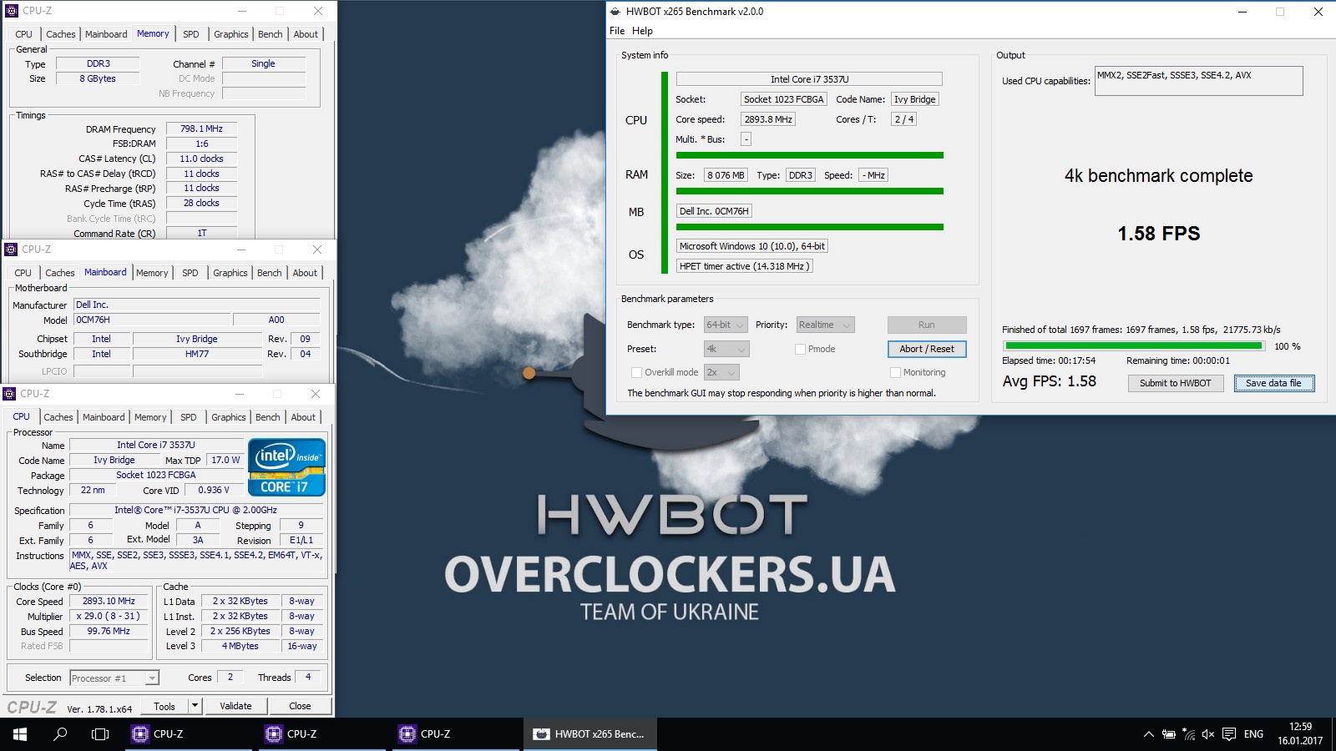Open the Action Center notification icon
Viewport: 1336px width, 751px height.
1229,734
